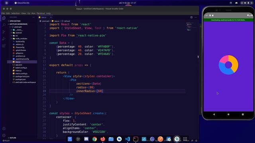This screenshot has width=255, height=143.
Task: Open the Extensions view
Action: (x=4, y=46)
